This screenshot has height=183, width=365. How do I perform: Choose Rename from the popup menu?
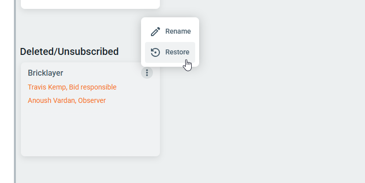tap(170, 32)
